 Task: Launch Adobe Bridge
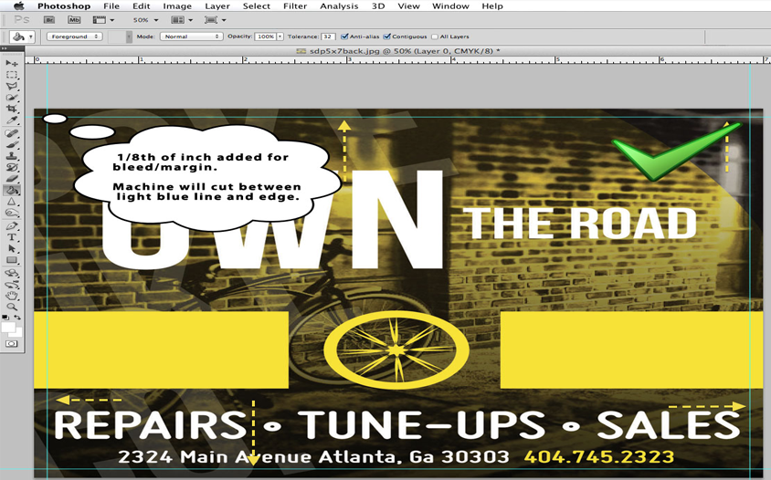coord(49,20)
